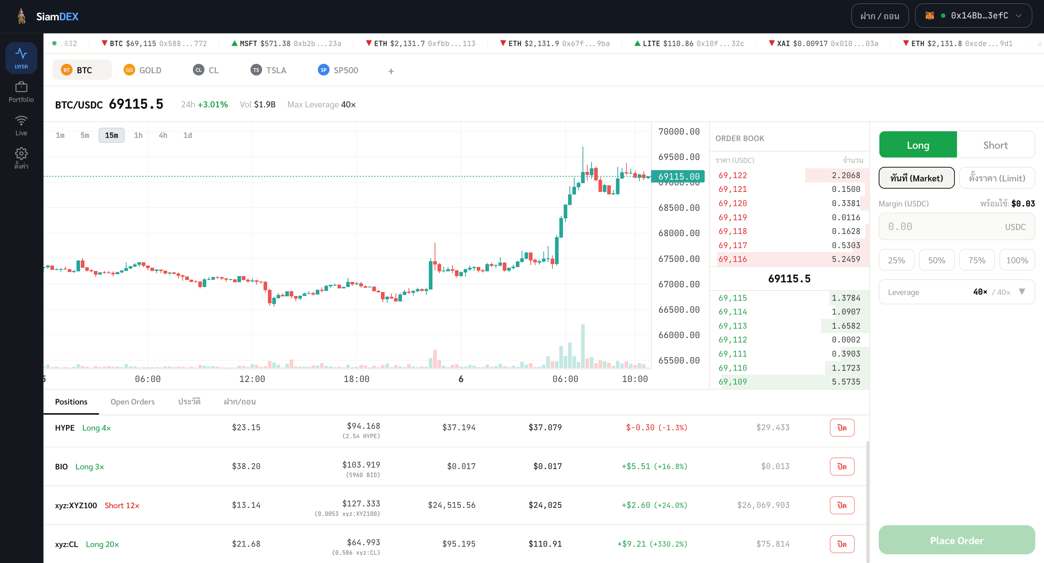This screenshot has height=563, width=1044.
Task: Click the + icon to add a market
Action: pos(390,71)
